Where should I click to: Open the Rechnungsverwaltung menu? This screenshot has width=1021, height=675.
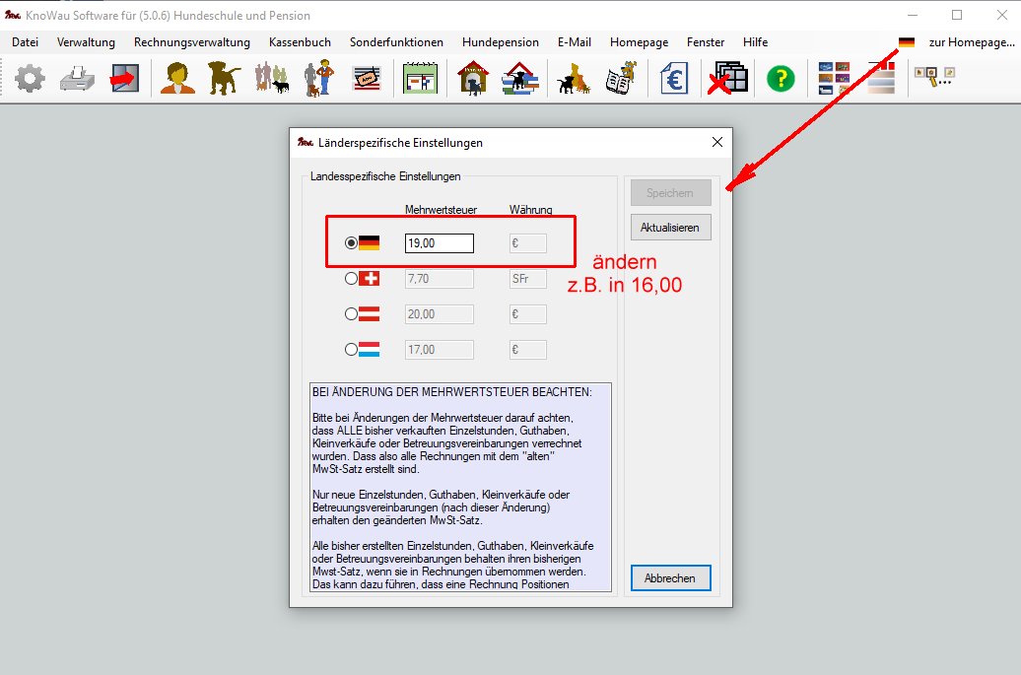pos(192,42)
